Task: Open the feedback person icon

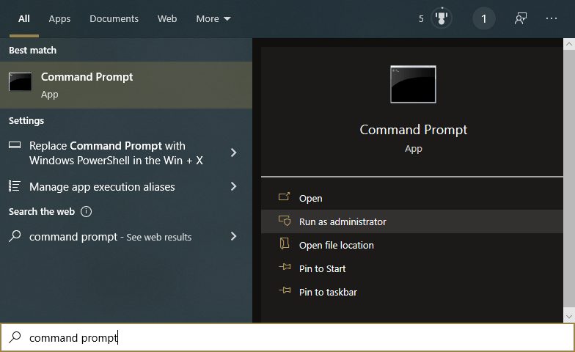Action: click(521, 18)
